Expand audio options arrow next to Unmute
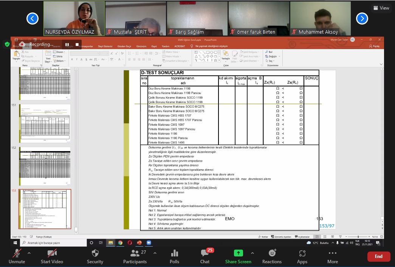This screenshot has width=395, height=267. (x=29, y=253)
